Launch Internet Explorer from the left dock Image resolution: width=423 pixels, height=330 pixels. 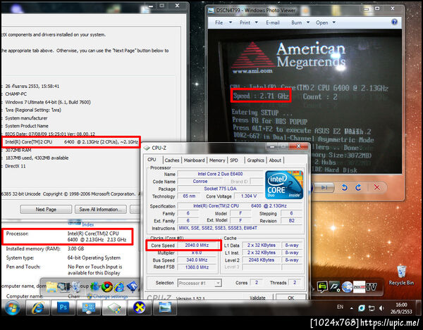[x=119, y=287]
